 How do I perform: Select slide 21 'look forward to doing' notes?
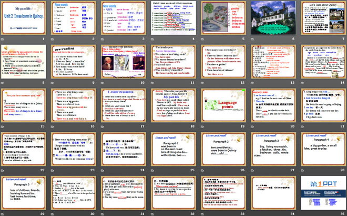click(323, 105)
